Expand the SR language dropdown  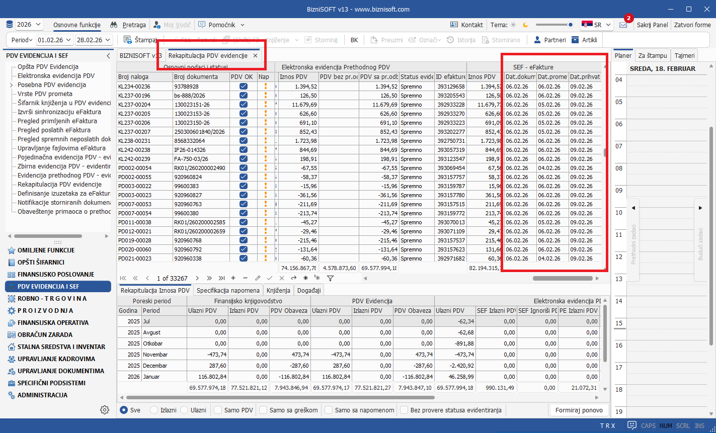click(596, 25)
